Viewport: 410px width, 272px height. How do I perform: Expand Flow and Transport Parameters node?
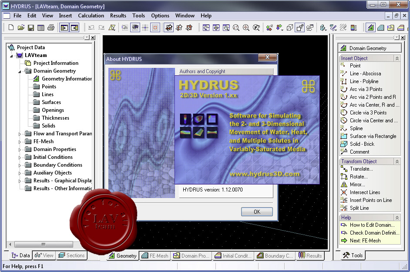point(20,134)
